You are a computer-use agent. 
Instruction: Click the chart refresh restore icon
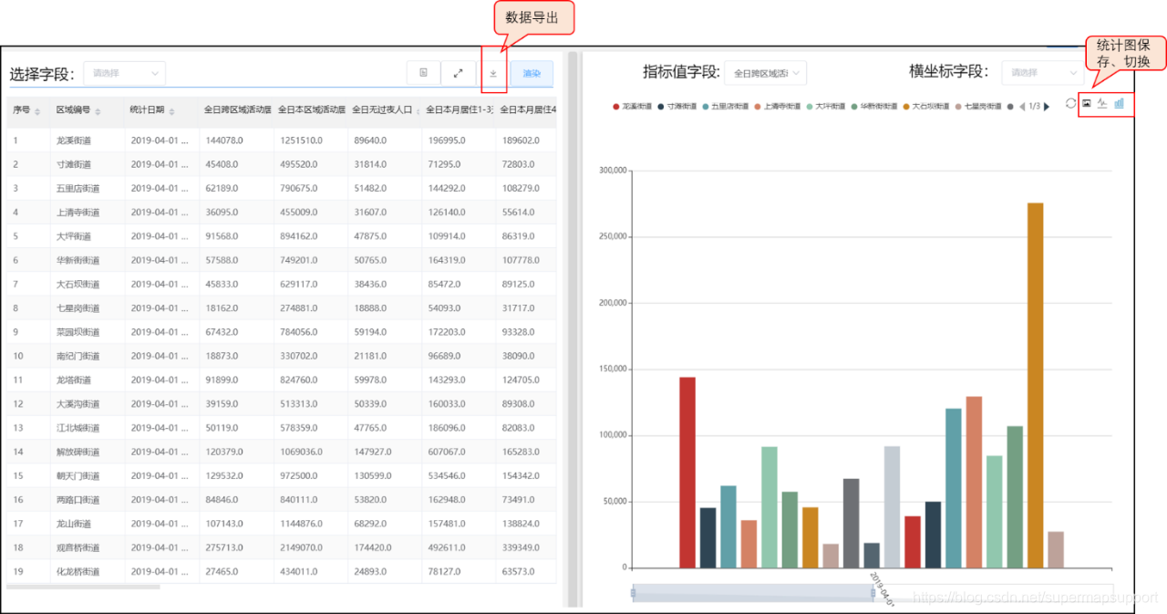click(1070, 103)
